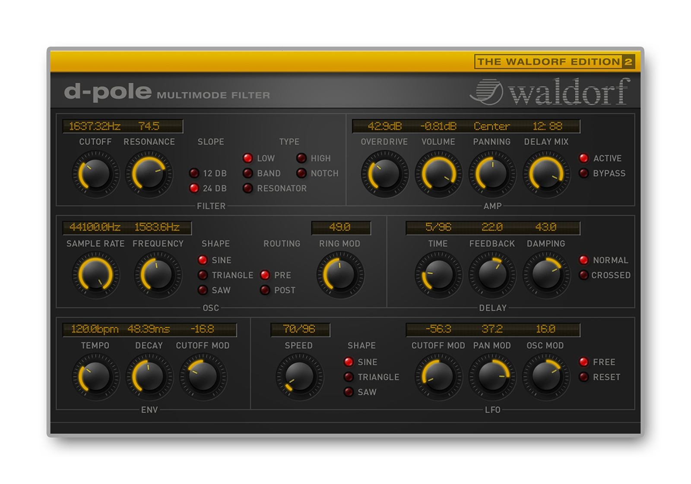691x484 pixels.
Task: Select Sine shape in LFO section
Action: tap(349, 362)
